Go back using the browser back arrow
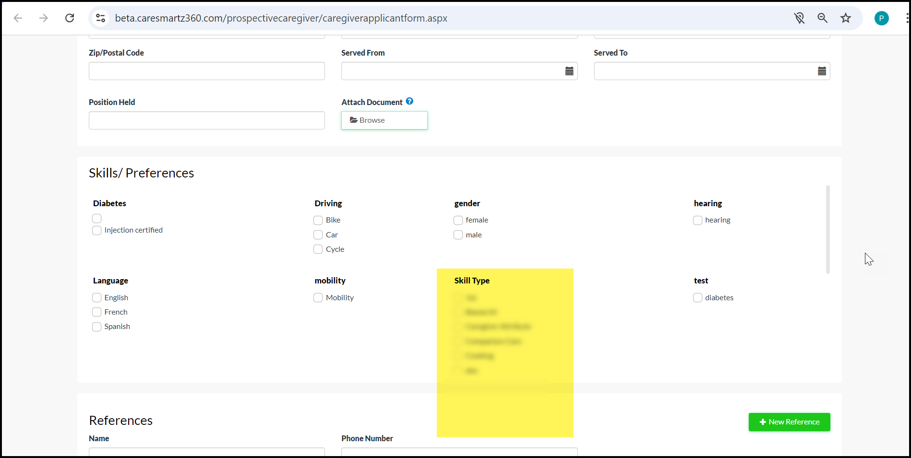 [18, 18]
